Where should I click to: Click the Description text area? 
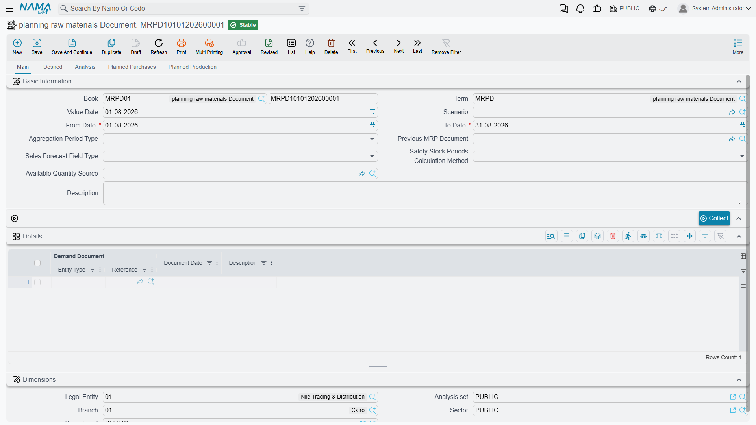[x=424, y=193]
